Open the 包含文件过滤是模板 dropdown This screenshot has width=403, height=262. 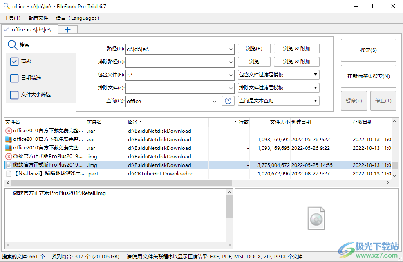click(279, 75)
